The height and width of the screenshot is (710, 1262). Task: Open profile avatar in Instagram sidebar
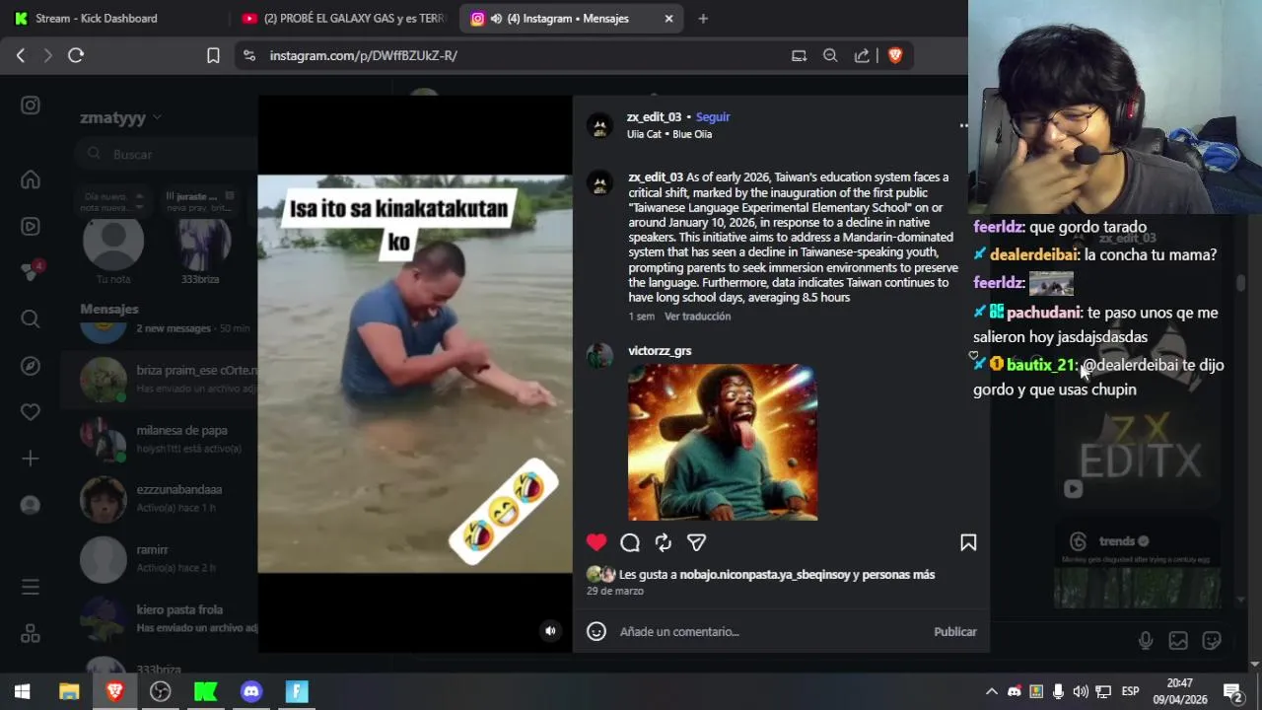pos(31,505)
